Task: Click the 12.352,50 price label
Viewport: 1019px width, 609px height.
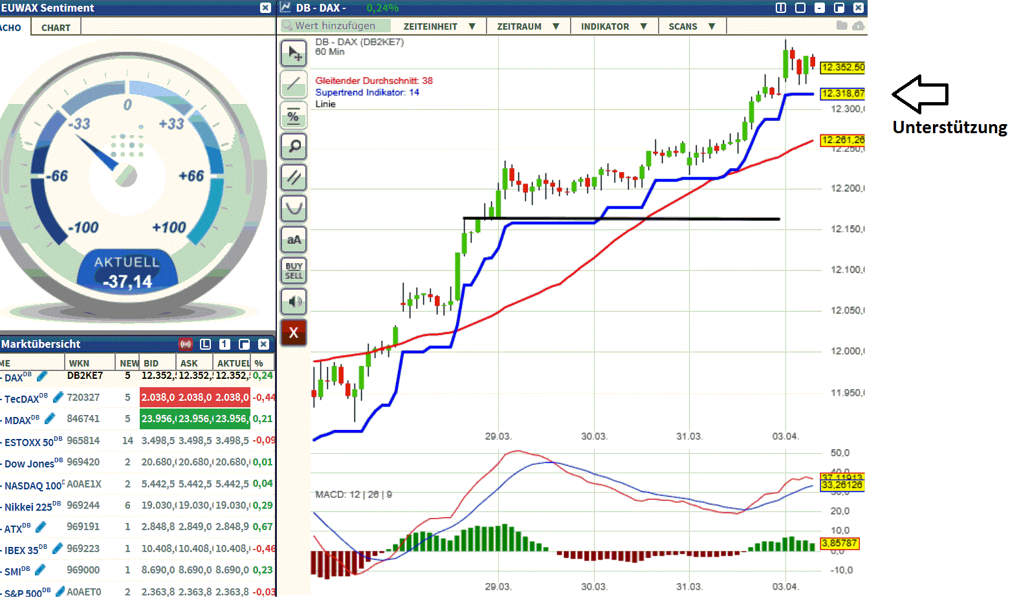Action: [842, 67]
